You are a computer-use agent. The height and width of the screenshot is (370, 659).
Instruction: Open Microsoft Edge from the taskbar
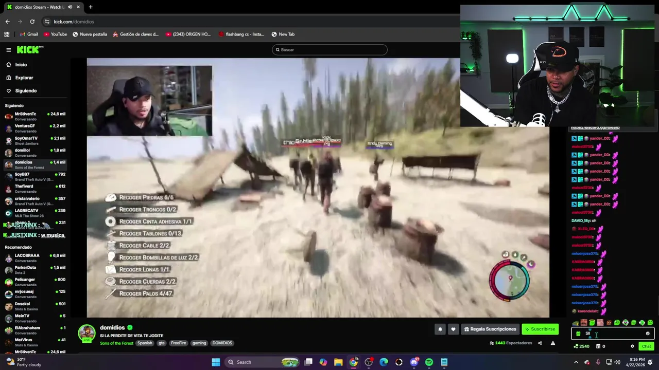384,362
